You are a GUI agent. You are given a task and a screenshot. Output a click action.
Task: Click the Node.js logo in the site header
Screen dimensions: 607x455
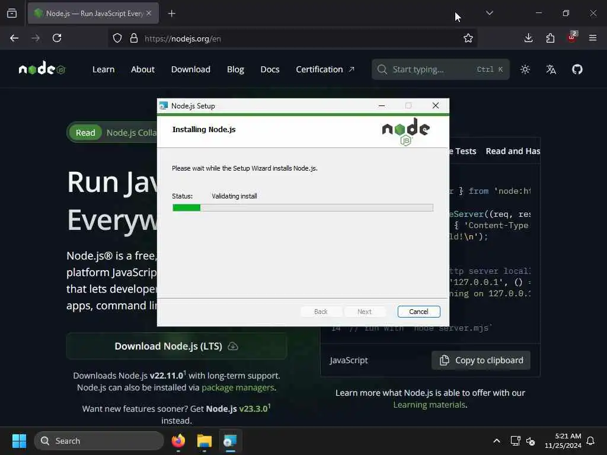[42, 68]
